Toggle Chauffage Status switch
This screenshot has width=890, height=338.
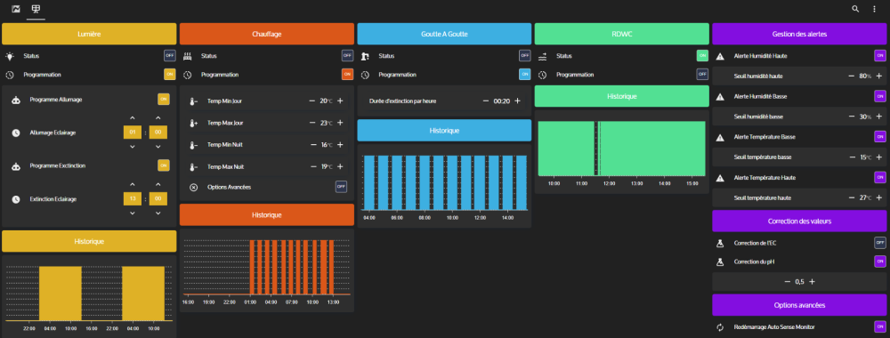pos(347,55)
